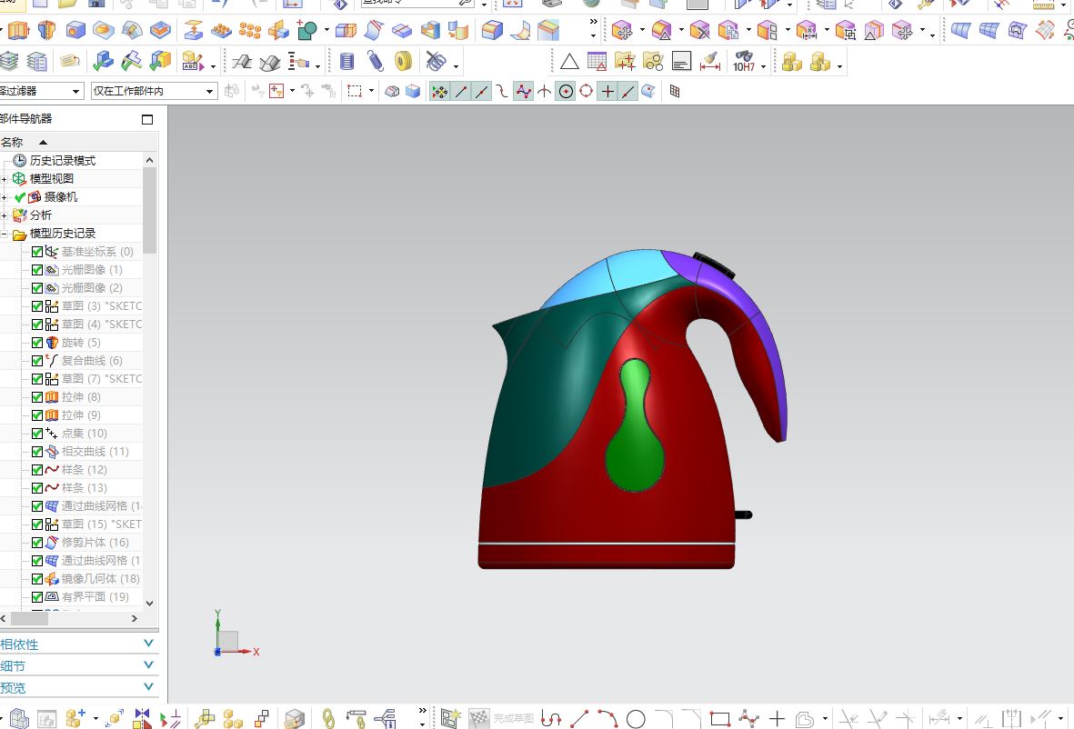
Task: Show more toolbar items via chevron overflow
Action: [x=593, y=22]
